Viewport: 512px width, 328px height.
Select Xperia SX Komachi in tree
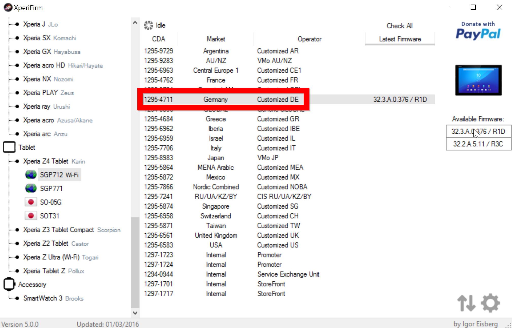[50, 38]
